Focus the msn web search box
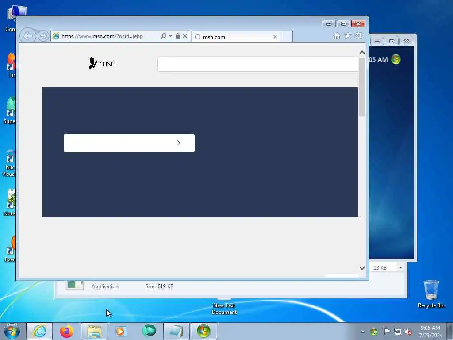 click(x=258, y=64)
